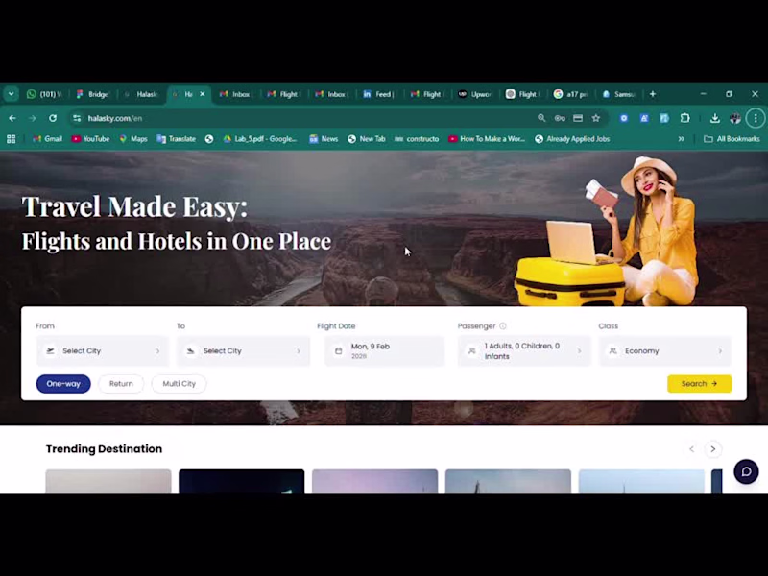Close the active Halasky tab

[x=203, y=94]
